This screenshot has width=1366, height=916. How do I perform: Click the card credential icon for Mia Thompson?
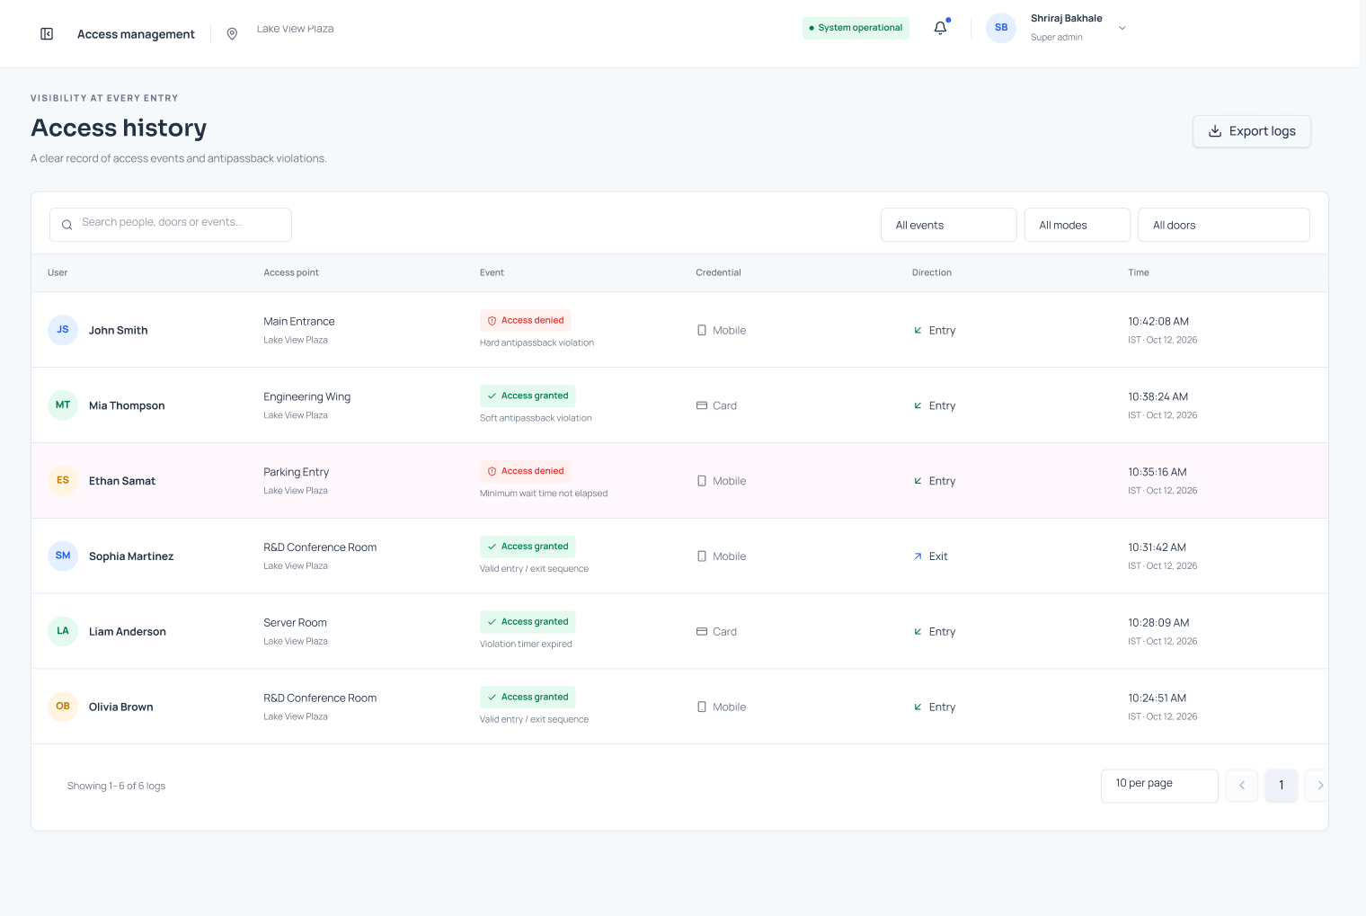point(702,405)
